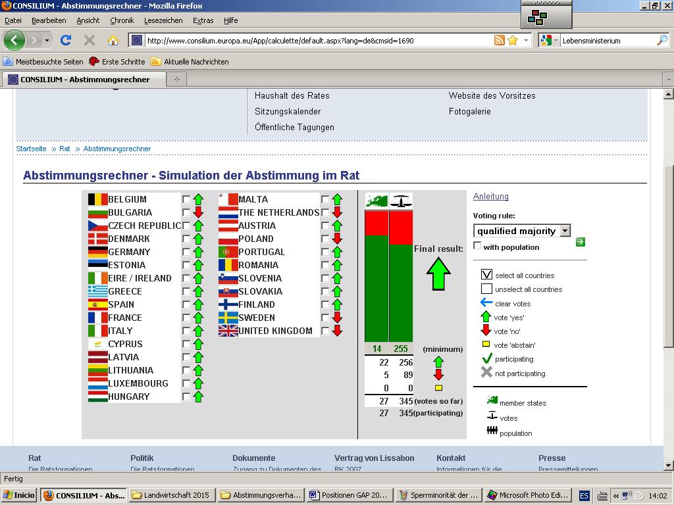Screen dimensions: 674x505
Task: Open the 'qualified majority' voting rule dropdown
Action: [565, 231]
